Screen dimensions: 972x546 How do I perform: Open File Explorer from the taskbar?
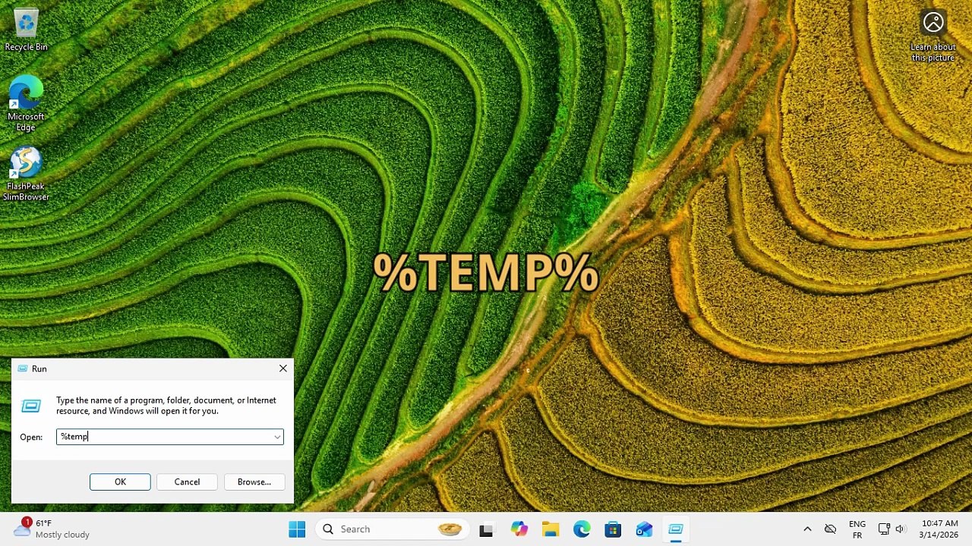point(551,529)
